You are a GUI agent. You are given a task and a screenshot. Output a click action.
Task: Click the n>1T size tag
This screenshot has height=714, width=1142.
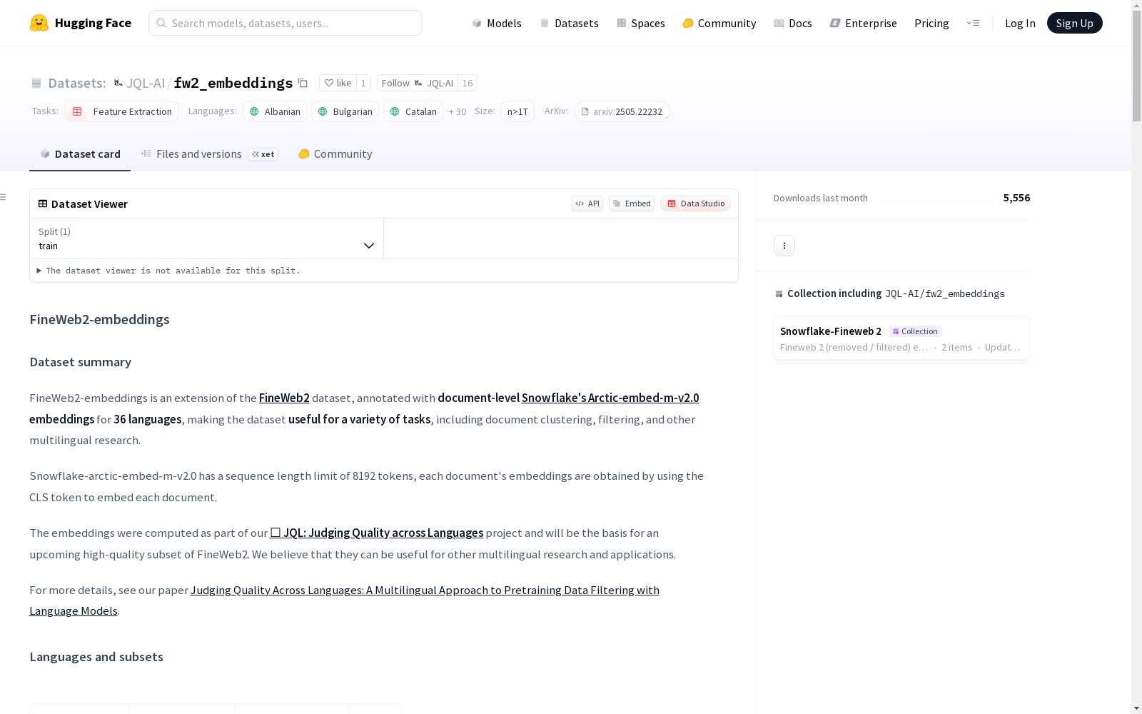pos(517,111)
